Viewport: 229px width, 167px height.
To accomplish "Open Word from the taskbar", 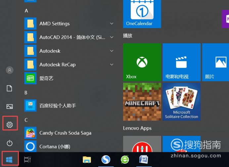I will click(144, 159).
